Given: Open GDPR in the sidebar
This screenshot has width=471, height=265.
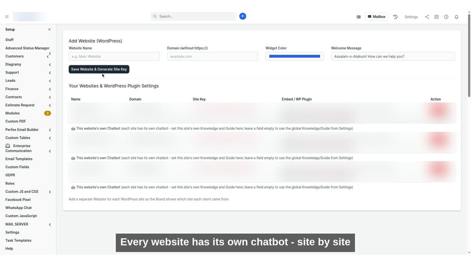Looking at the screenshot, I should [10, 175].
